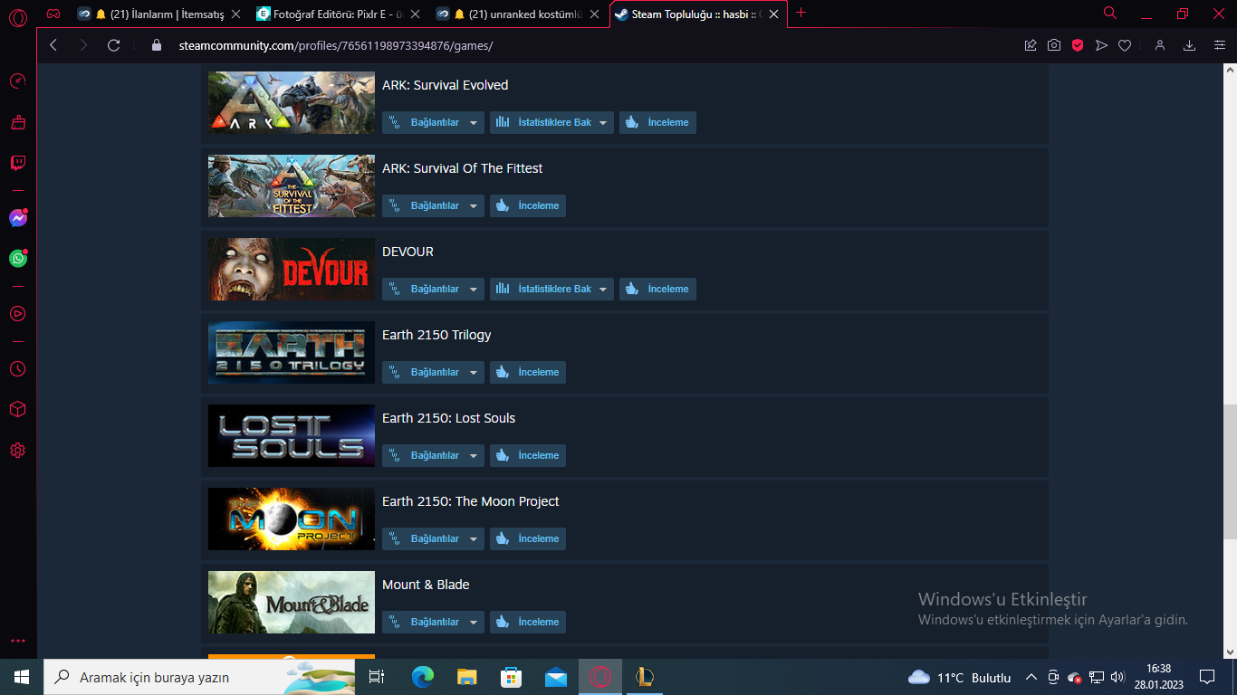Expand İstatistiklere Bak for ARK: Survival Evolved
Image resolution: width=1237 pixels, height=695 pixels.
tap(551, 122)
